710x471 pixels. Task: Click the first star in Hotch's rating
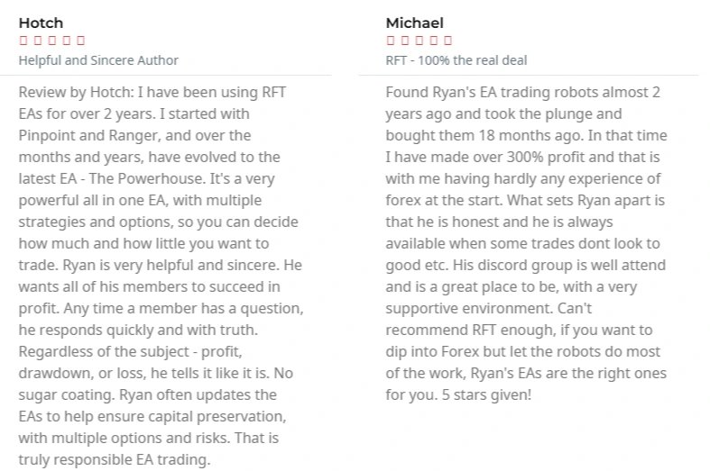click(x=23, y=41)
